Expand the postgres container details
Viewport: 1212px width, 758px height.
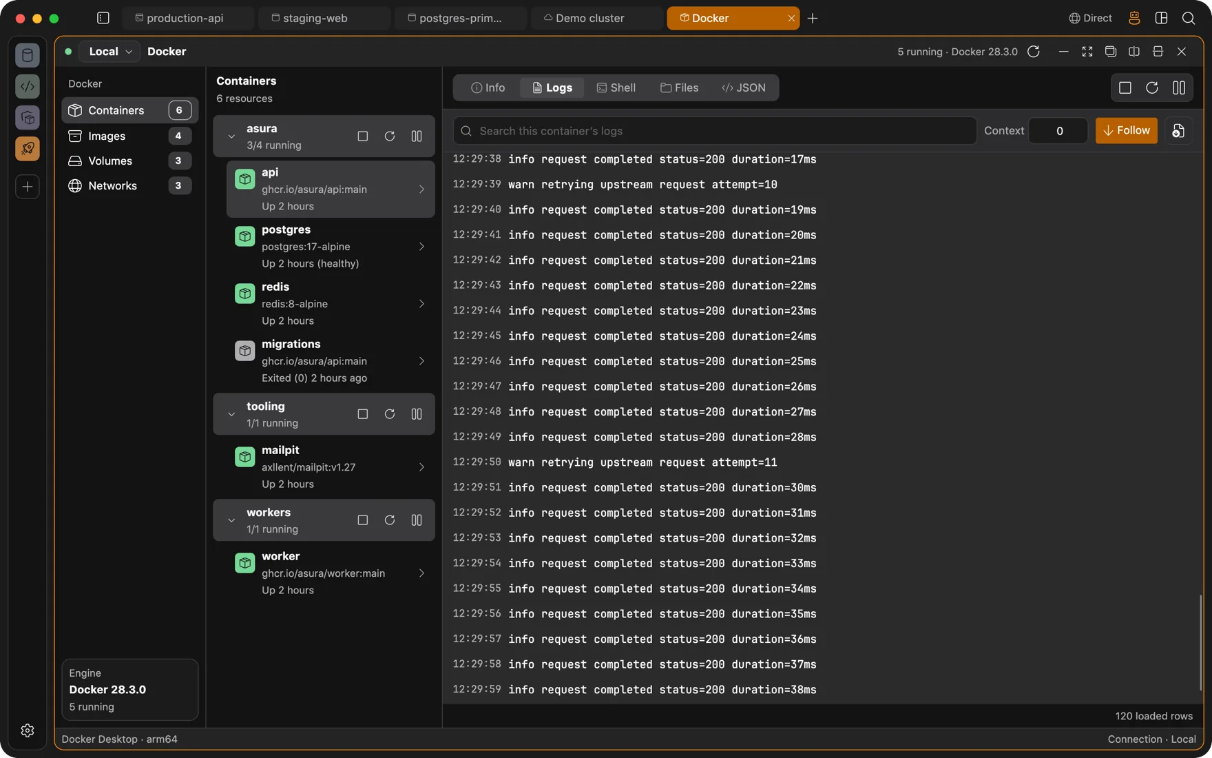tap(421, 247)
